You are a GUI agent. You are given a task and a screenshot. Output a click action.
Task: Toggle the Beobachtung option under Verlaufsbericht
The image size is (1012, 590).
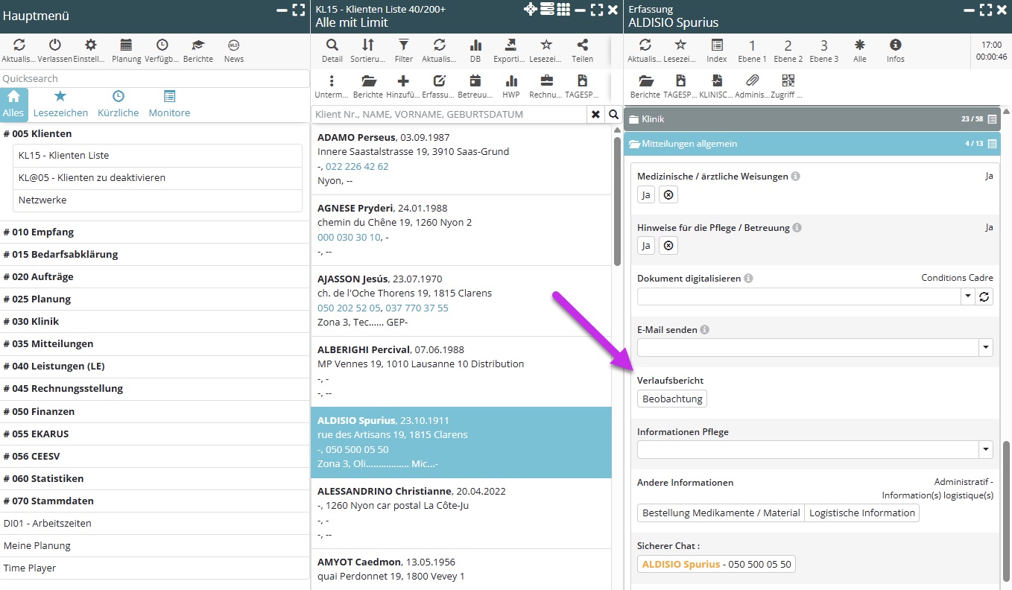672,399
